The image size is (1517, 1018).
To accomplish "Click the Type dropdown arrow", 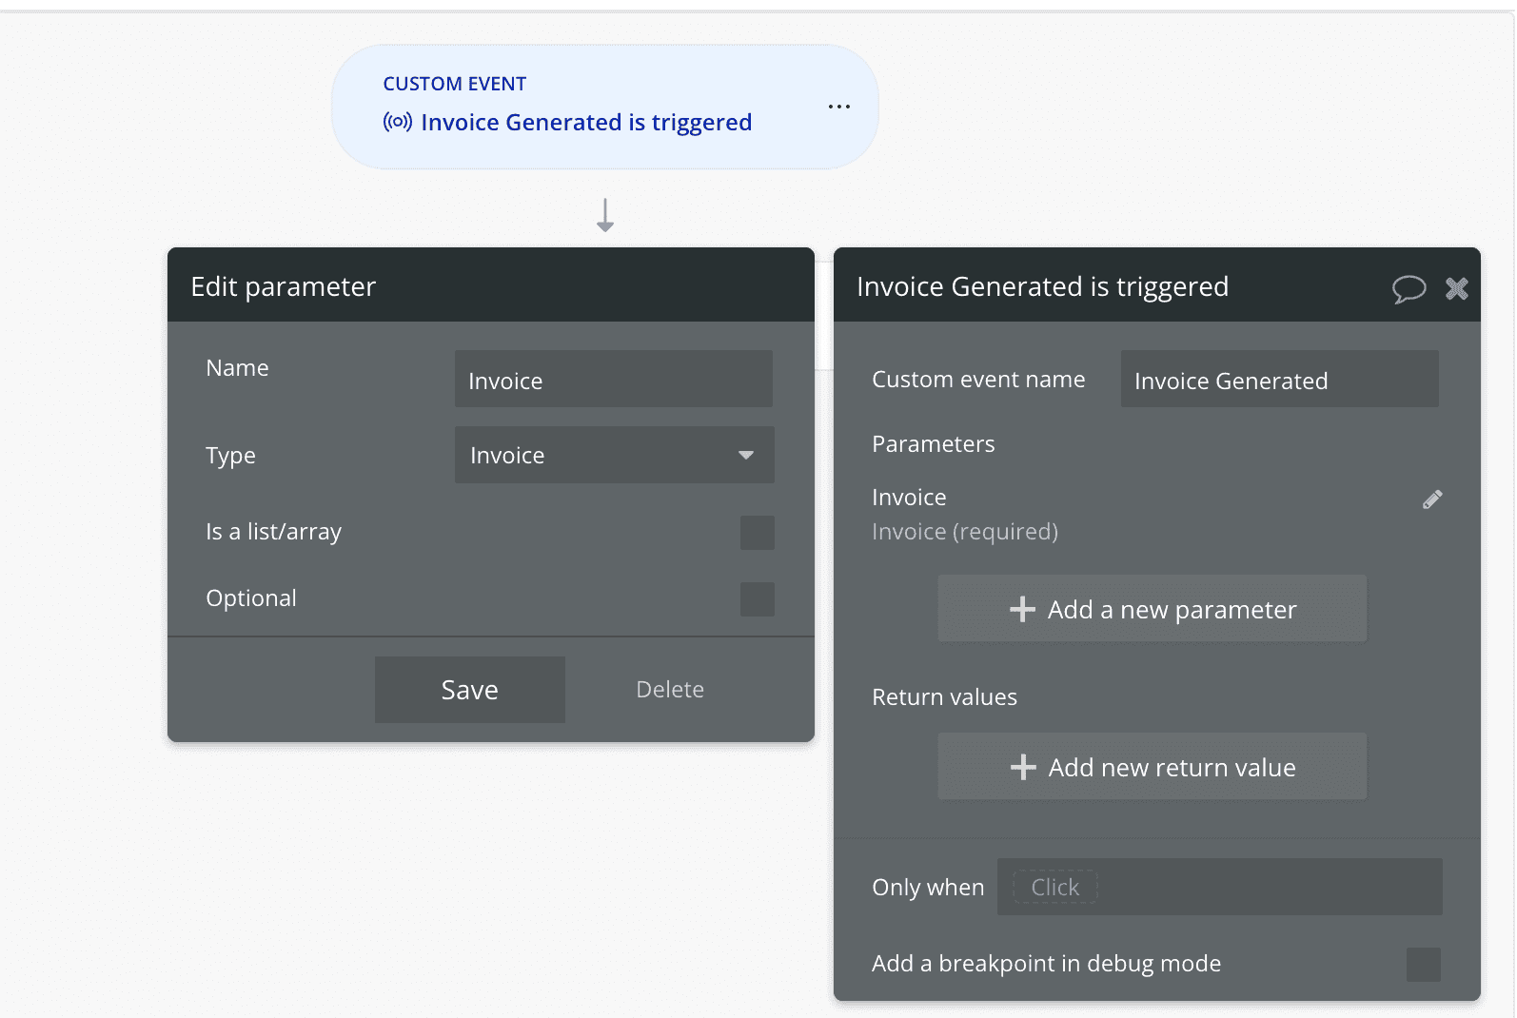I will 746,455.
